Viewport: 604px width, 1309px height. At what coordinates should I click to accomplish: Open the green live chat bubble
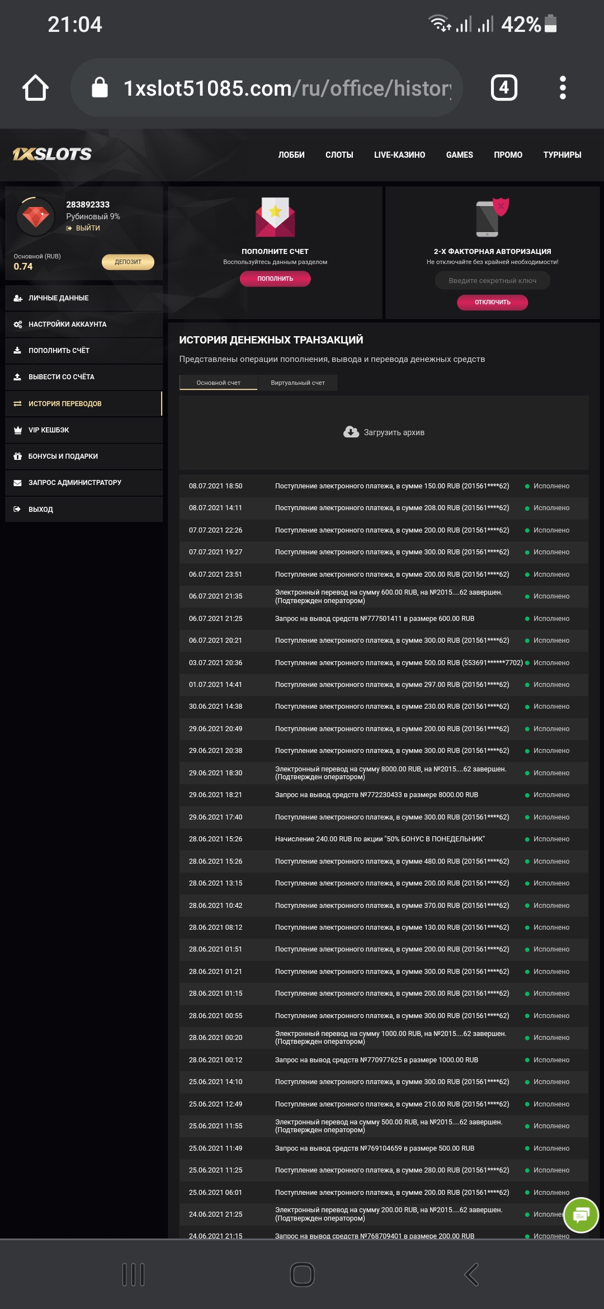(x=581, y=1215)
